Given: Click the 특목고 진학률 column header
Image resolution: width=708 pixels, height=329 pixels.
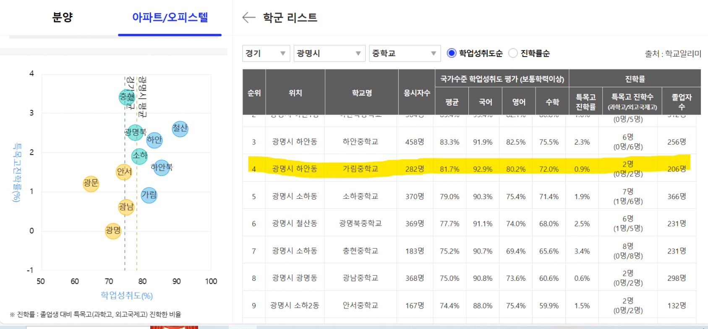Looking at the screenshot, I should click(x=586, y=102).
